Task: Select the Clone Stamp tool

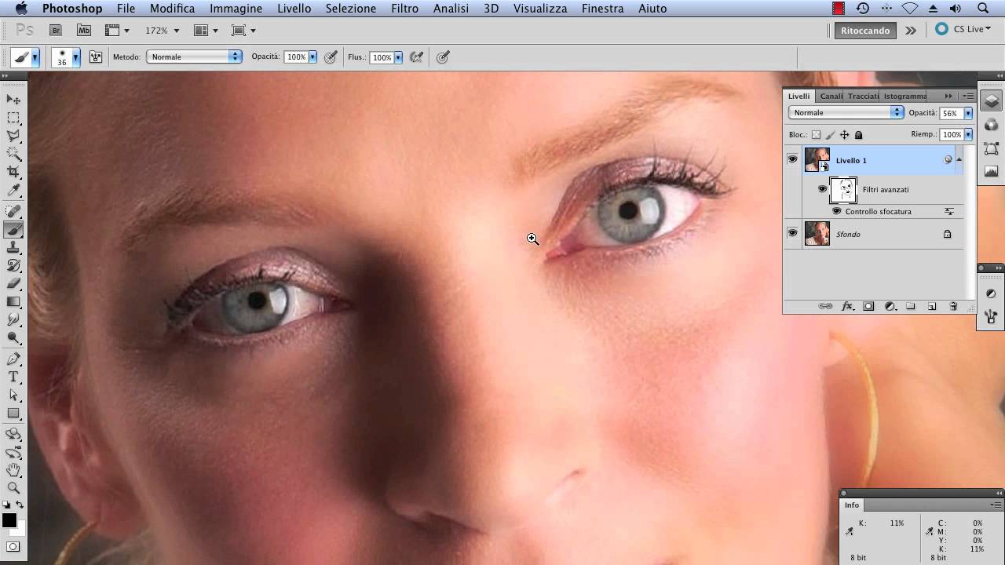Action: [13, 247]
